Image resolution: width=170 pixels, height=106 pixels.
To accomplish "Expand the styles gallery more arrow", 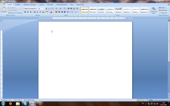I will 149,13.
